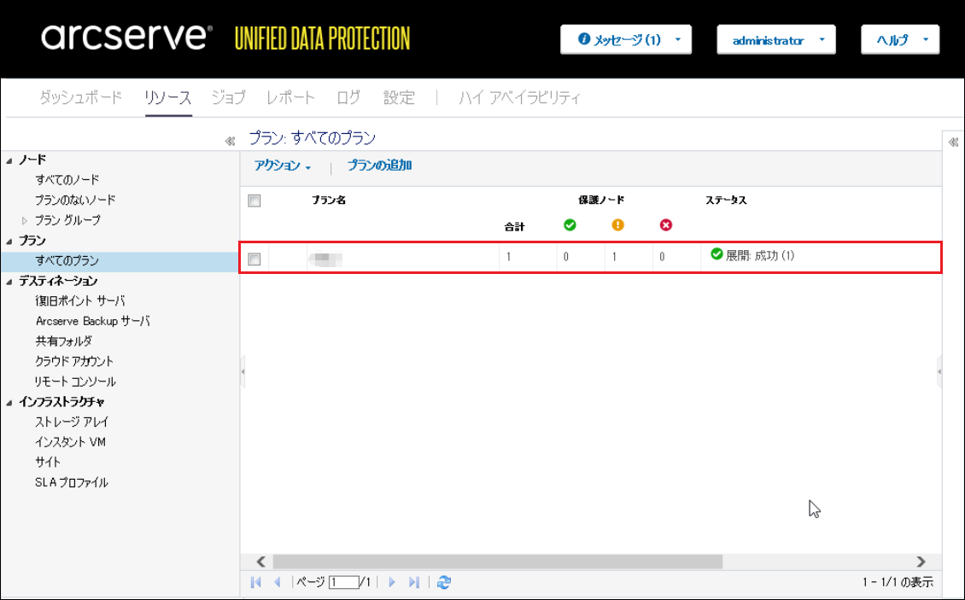Viewport: 965px width, 600px height.
Task: Switch to the レポート tab
Action: tap(290, 97)
